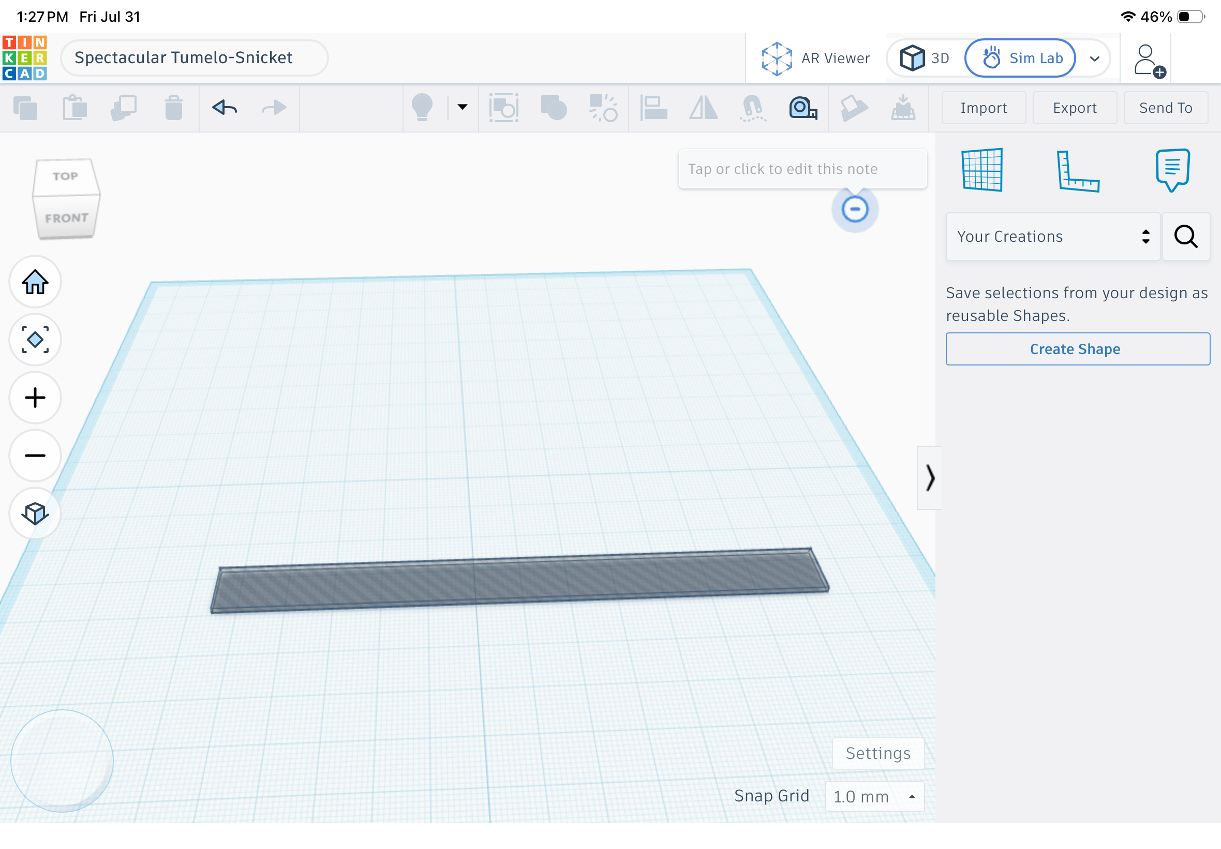Viewport: 1221px width, 849px height.
Task: Launch the AR Viewer
Action: click(815, 58)
